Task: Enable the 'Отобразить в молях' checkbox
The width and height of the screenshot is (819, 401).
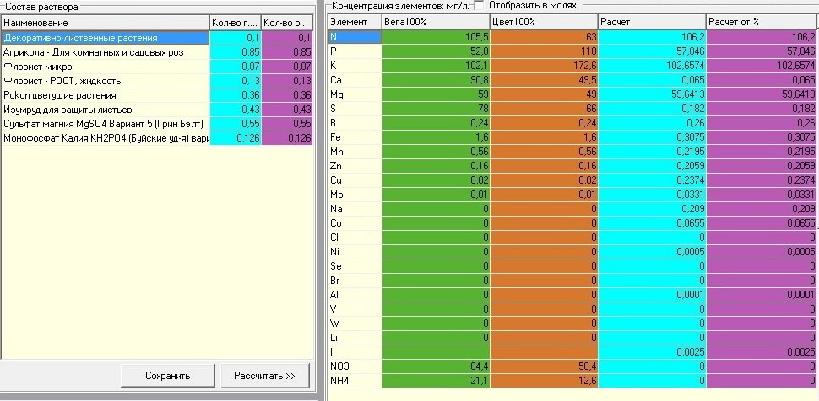Action: pos(479,5)
